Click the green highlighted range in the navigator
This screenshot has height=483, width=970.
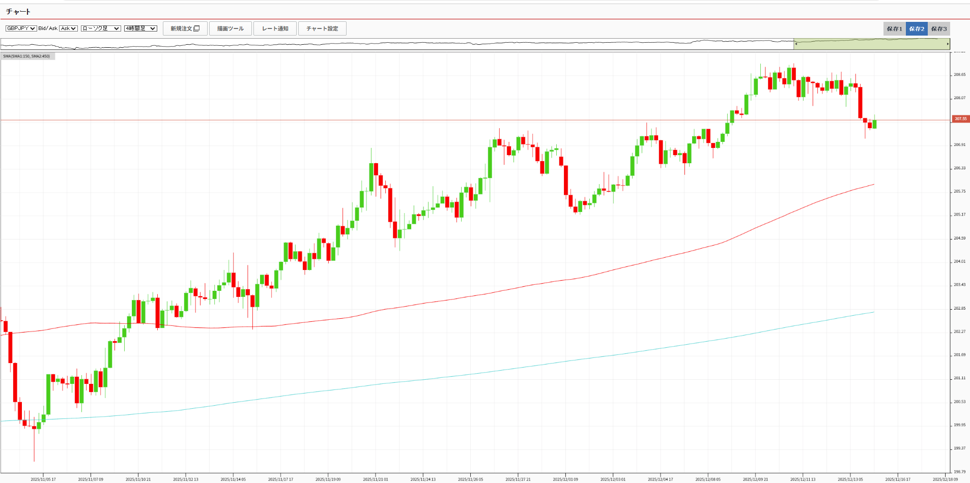click(x=871, y=44)
